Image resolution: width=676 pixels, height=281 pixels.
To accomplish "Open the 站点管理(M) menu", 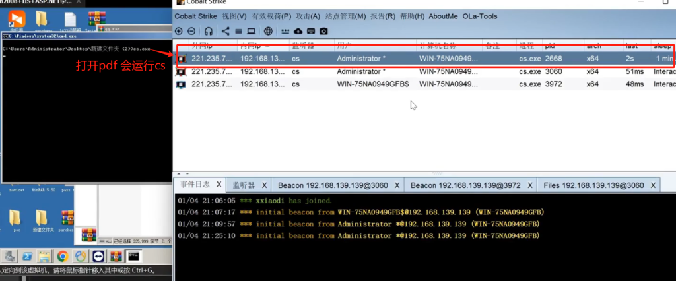I will [345, 16].
